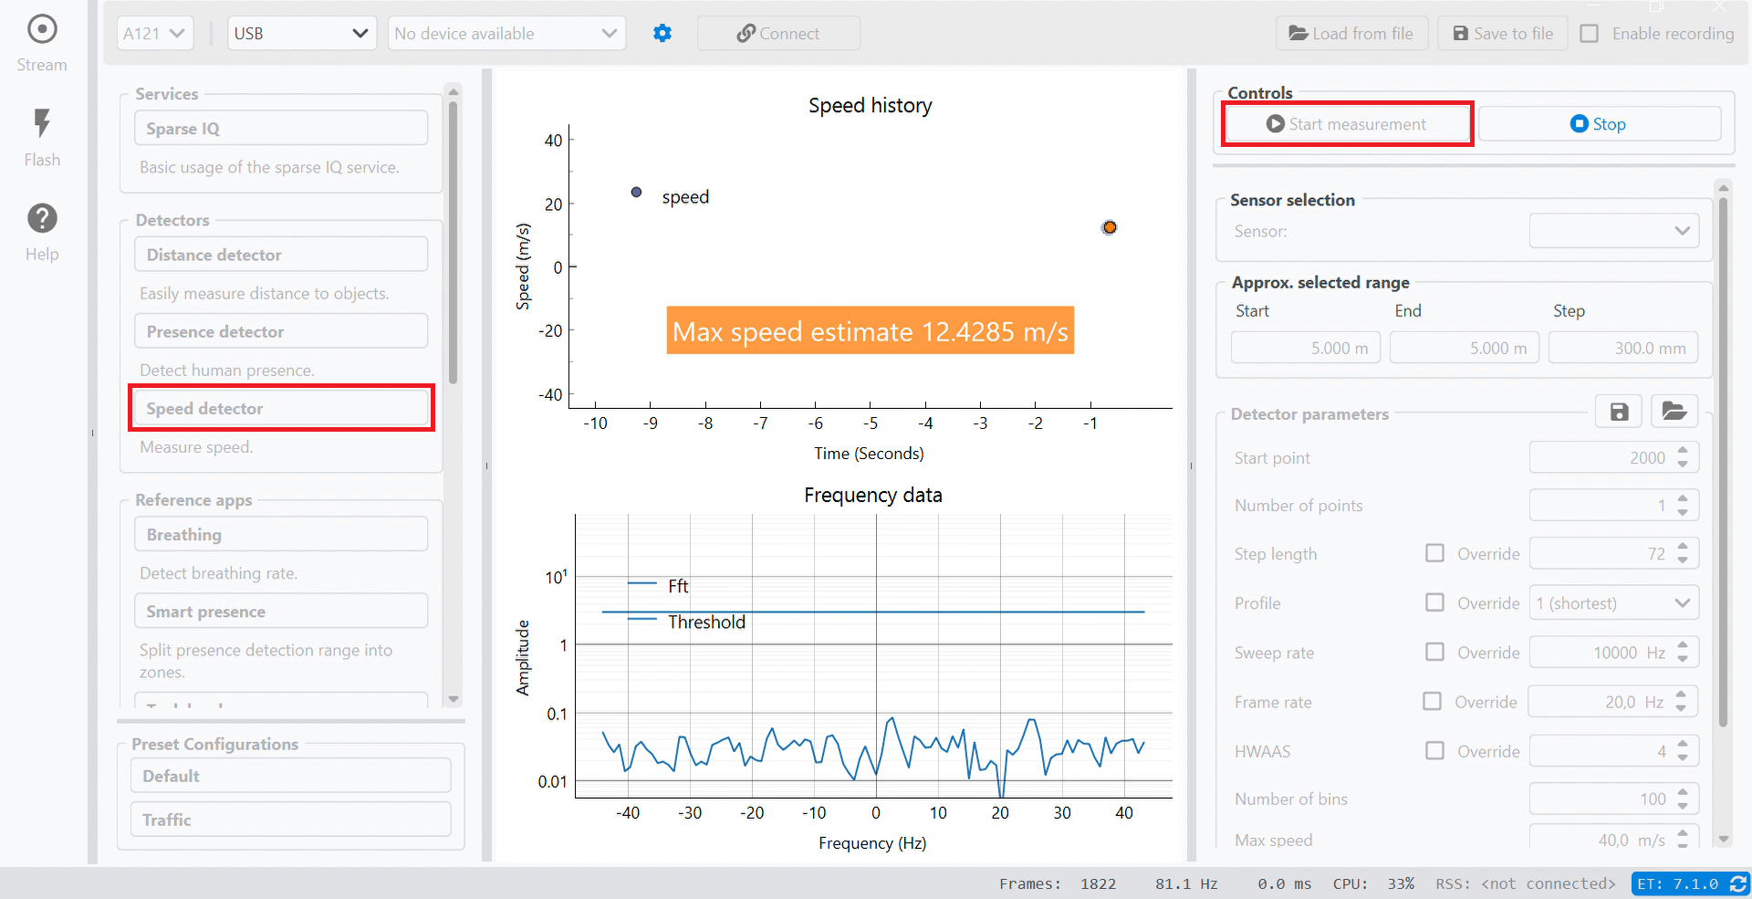
Task: Apply the Traffic preset configuration
Action: pos(290,819)
